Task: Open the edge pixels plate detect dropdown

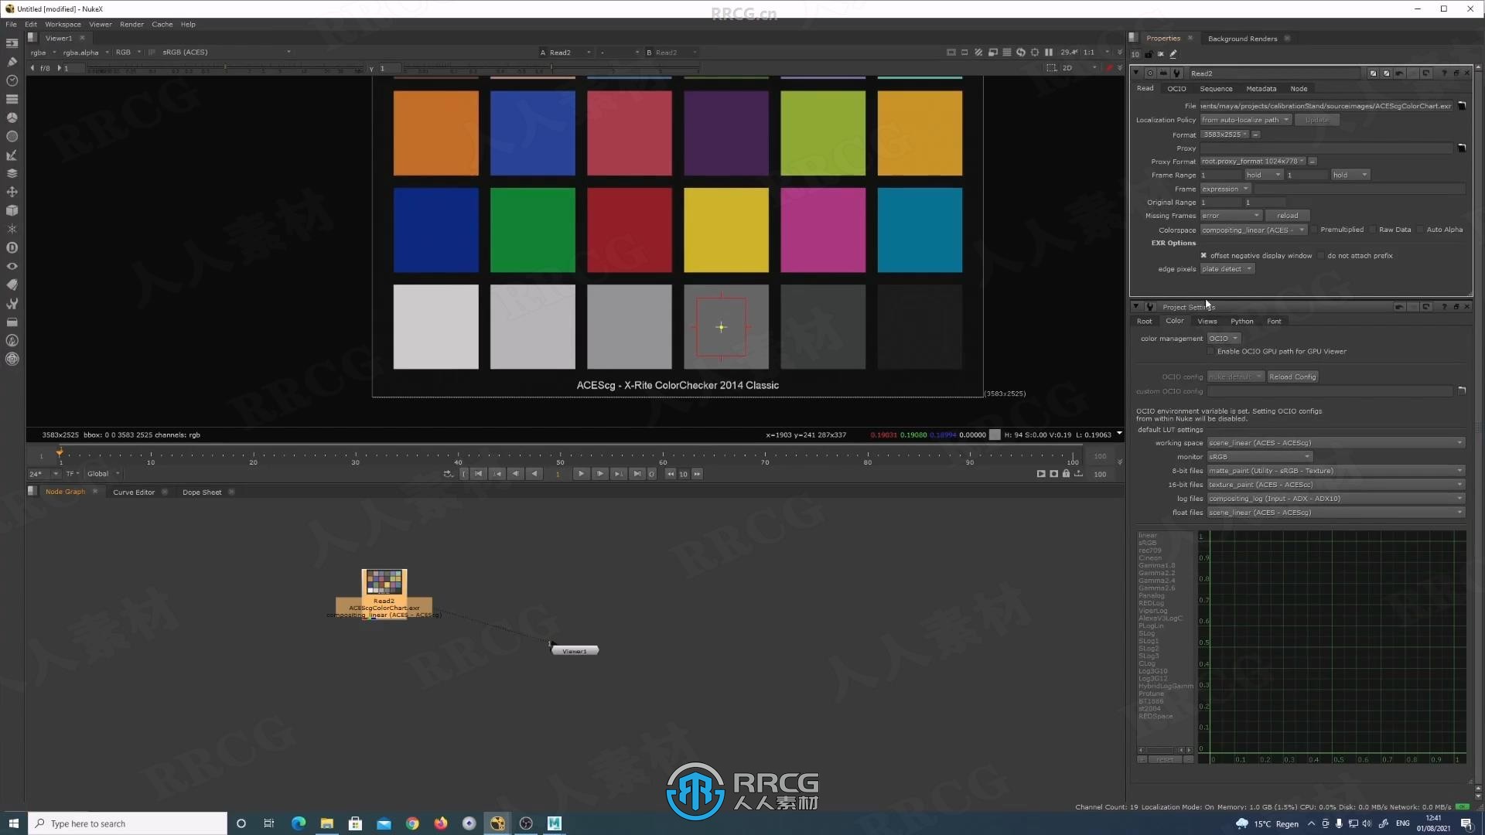Action: click(1227, 269)
